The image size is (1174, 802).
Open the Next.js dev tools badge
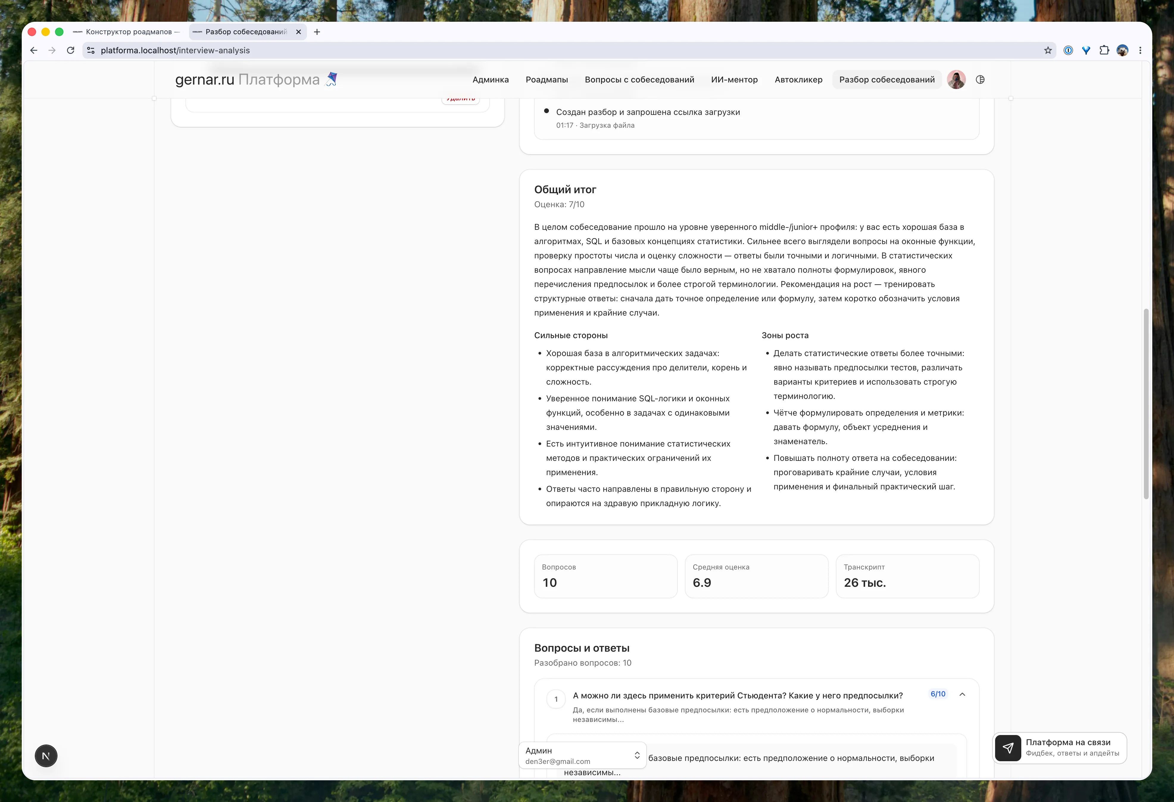46,756
